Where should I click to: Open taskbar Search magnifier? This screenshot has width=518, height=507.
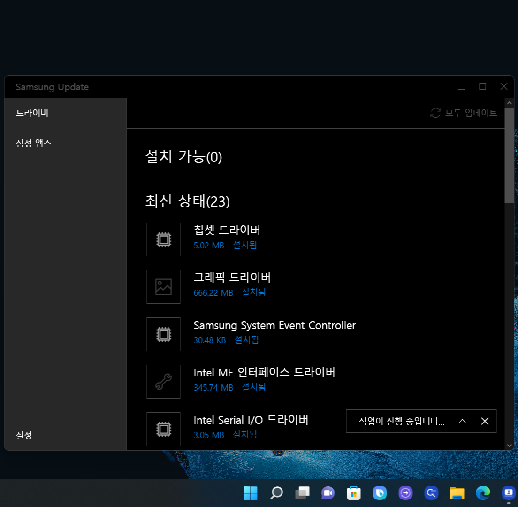click(x=276, y=493)
